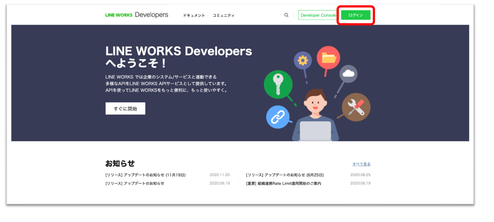The height and width of the screenshot is (222, 494).
Task: Open the Rate Limit important notice
Action: tap(283, 183)
